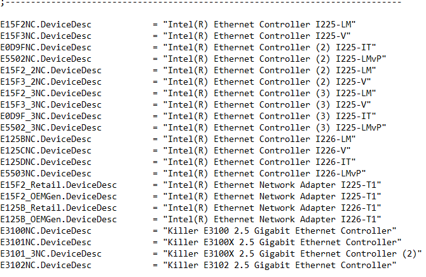Click the "Ethernet Controller I226-V" string
Image resolution: width=426 pixels, height=277 pixels.
pyautogui.click(x=280, y=150)
